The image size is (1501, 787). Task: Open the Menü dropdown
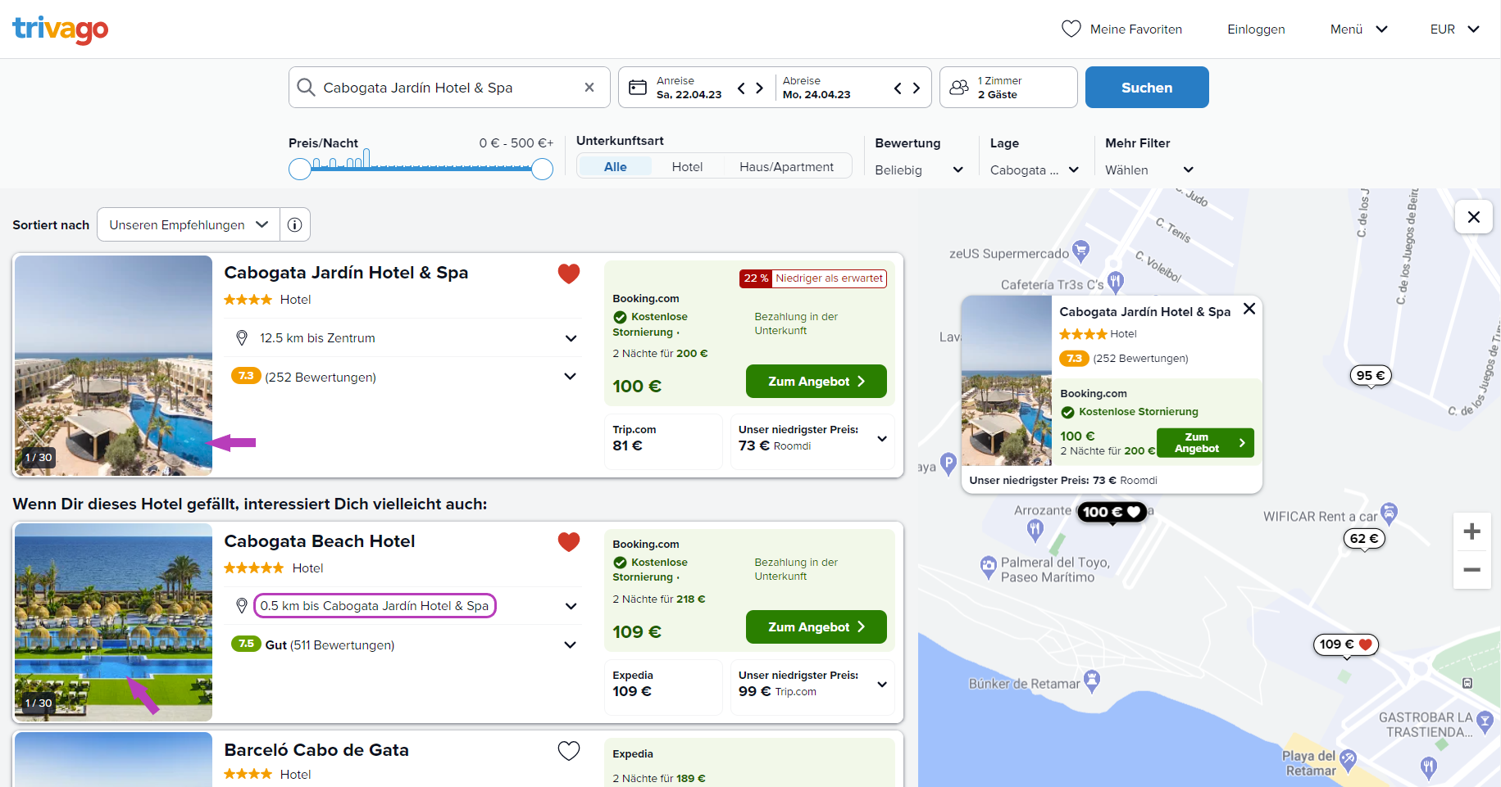pyautogui.click(x=1358, y=29)
